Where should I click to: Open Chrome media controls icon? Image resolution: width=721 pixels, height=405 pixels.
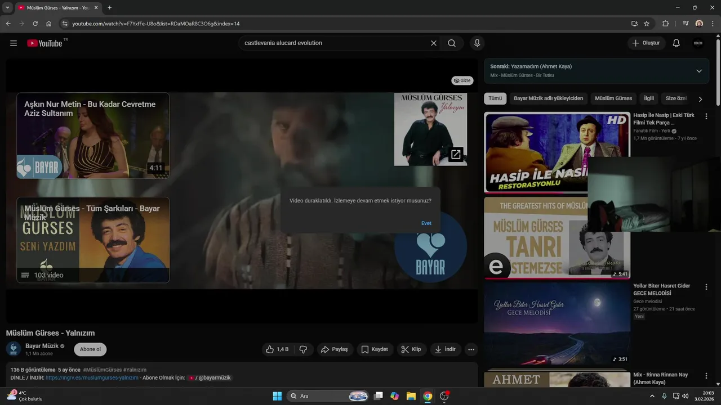click(x=686, y=24)
